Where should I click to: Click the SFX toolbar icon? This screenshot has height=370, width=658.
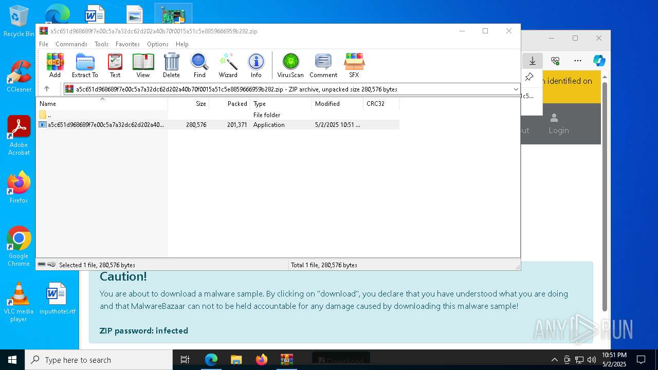(354, 65)
